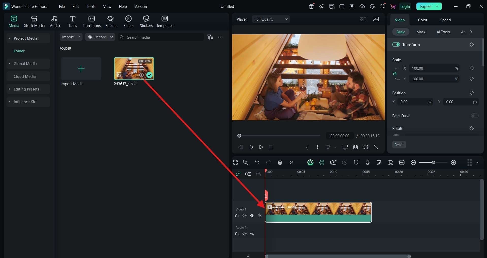Show more property tabs with arrow
Screen dimensions: 487x258
click(471, 32)
